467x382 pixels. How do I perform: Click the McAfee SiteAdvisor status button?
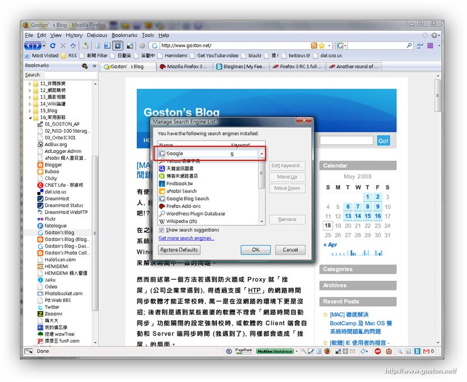click(275, 351)
